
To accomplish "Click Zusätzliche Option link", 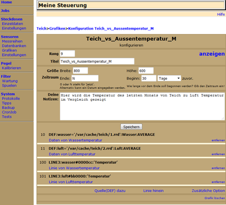I will (x=208, y=191).
